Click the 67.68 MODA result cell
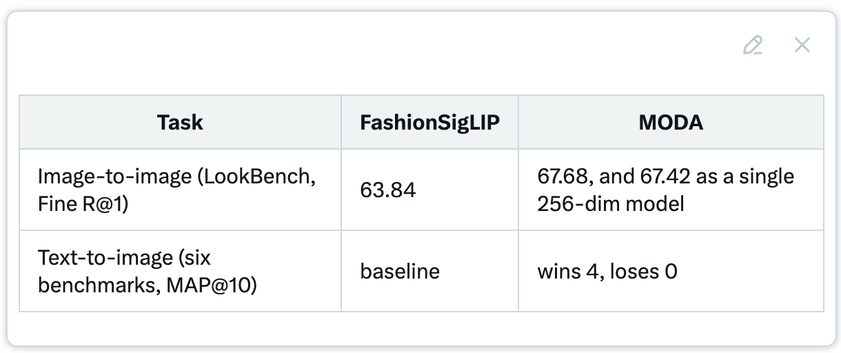 [671, 190]
